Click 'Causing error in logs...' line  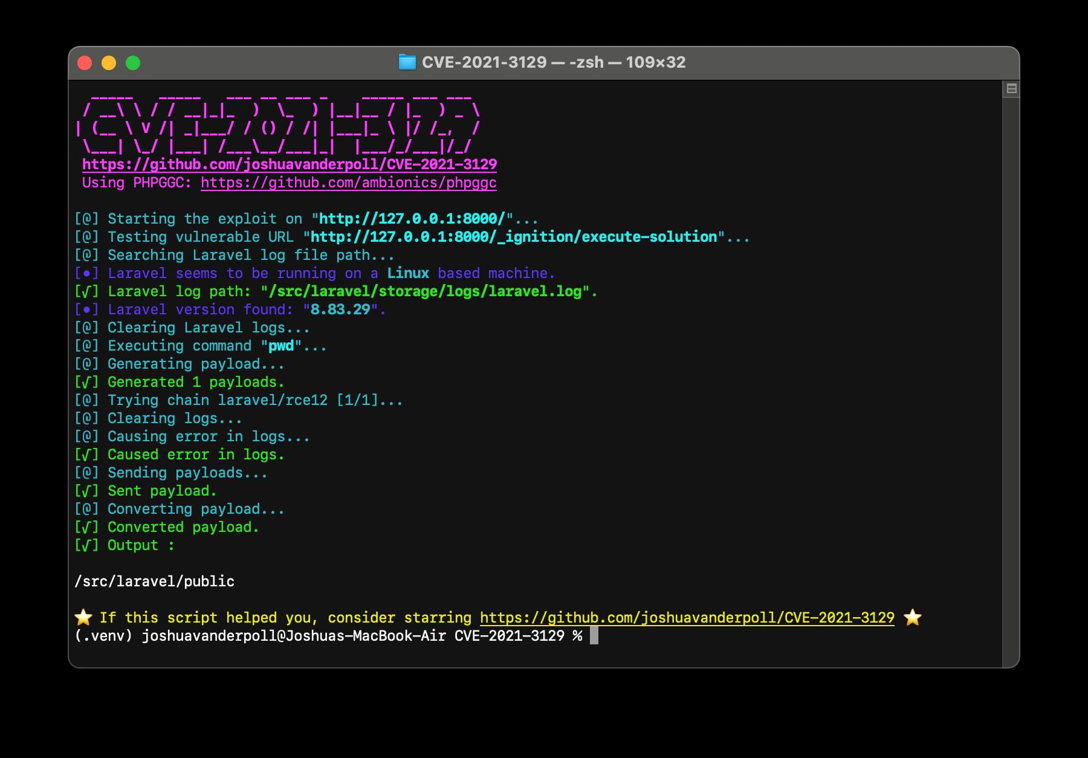[192, 436]
